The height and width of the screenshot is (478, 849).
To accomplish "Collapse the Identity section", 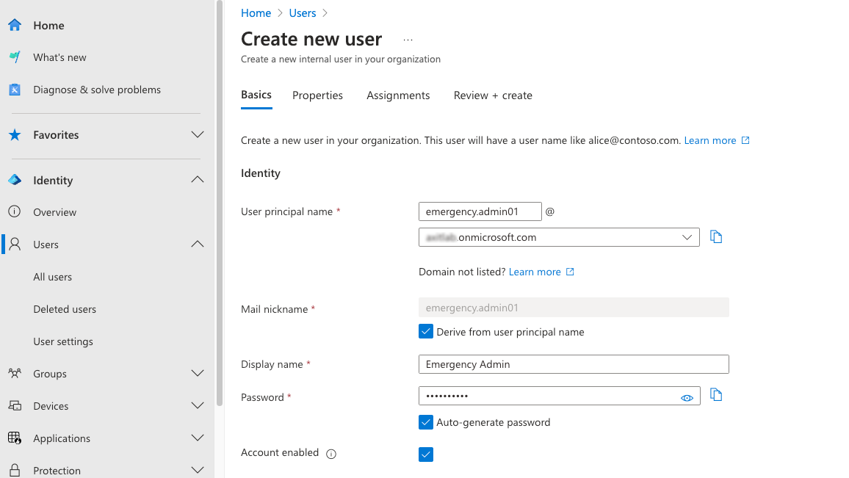I will tap(197, 180).
